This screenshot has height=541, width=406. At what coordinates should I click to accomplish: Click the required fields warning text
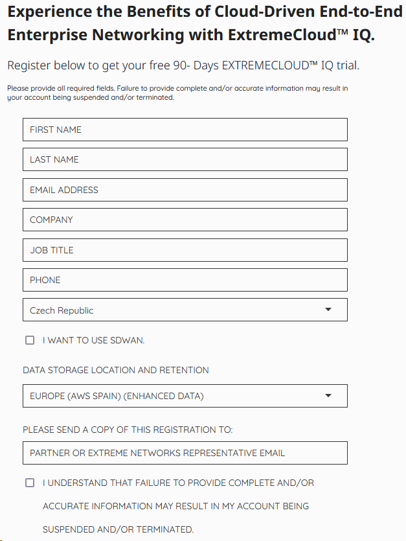(x=177, y=92)
